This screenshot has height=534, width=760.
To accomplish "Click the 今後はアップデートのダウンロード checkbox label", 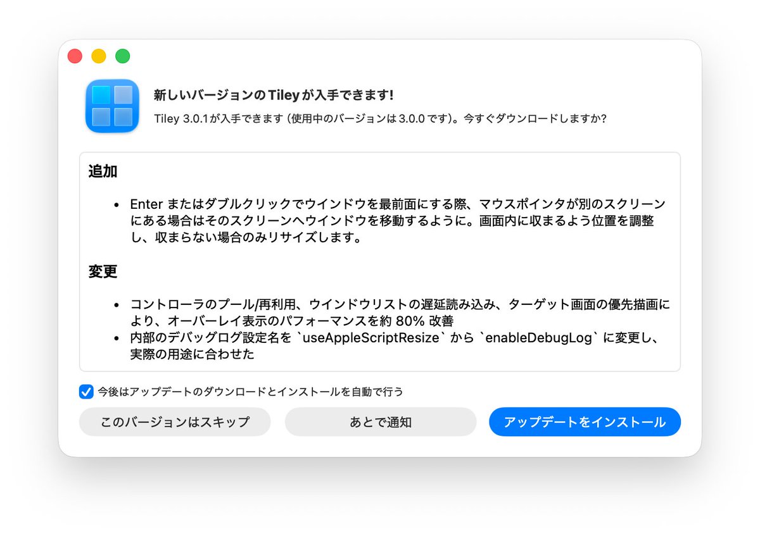I will click(x=250, y=392).
